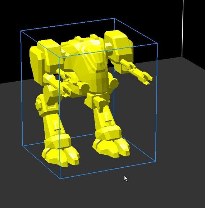The width and height of the screenshot is (205, 208).
Task: Click the bounding box bottom right corner
Action: [x=155, y=162]
